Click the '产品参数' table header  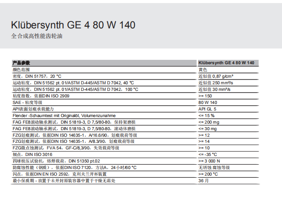pyautogui.click(x=21, y=63)
